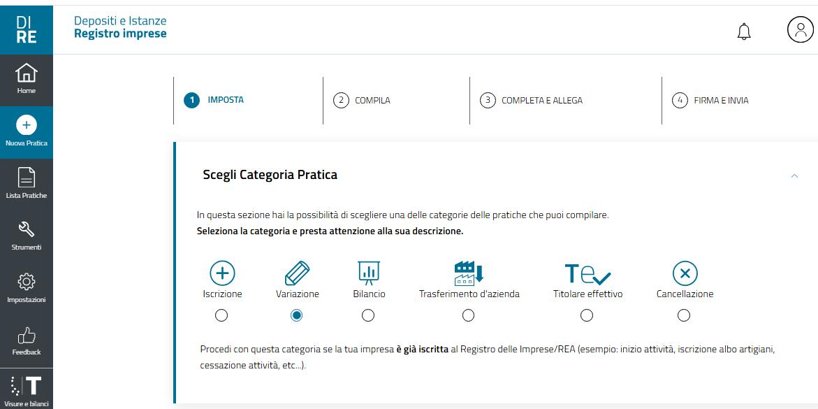Open Visure e bilanci in sidebar
Image resolution: width=818 pixels, height=409 pixels.
(27, 390)
